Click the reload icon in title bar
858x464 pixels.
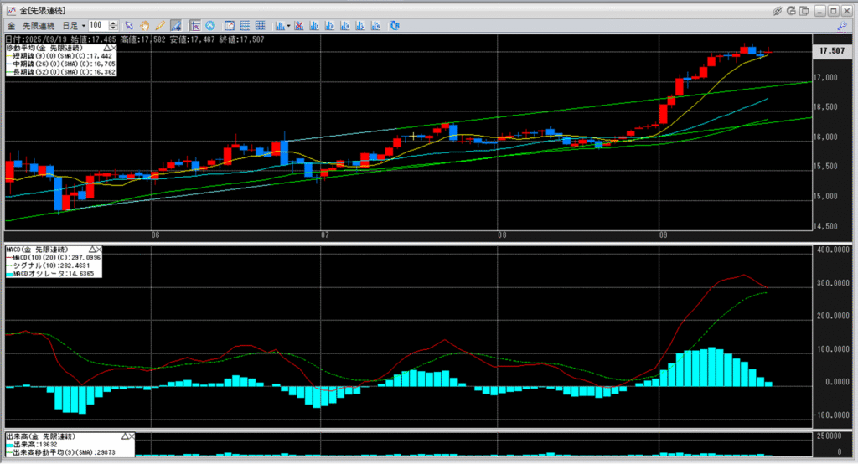789,10
